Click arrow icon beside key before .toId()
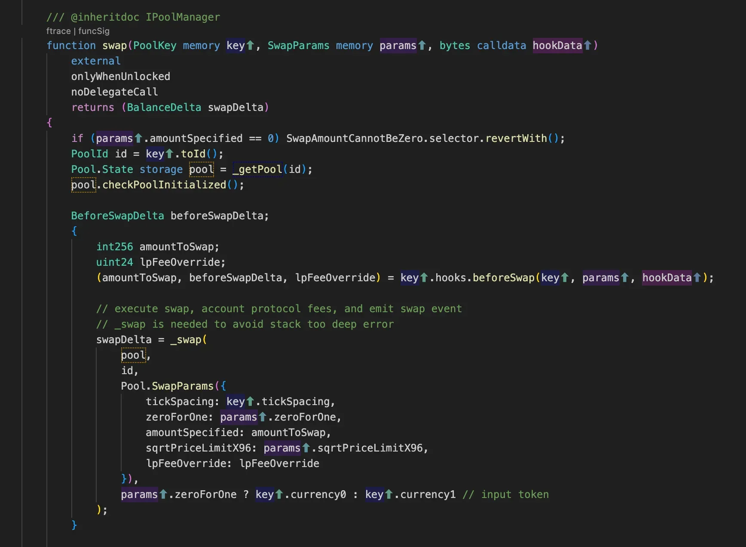This screenshot has width=746, height=547. (x=169, y=154)
